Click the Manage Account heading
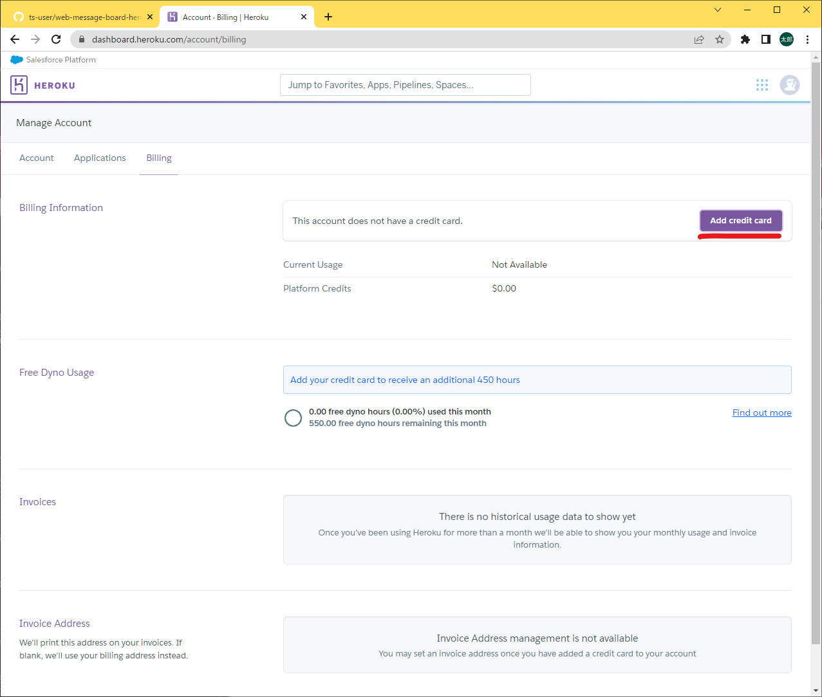 tap(54, 123)
